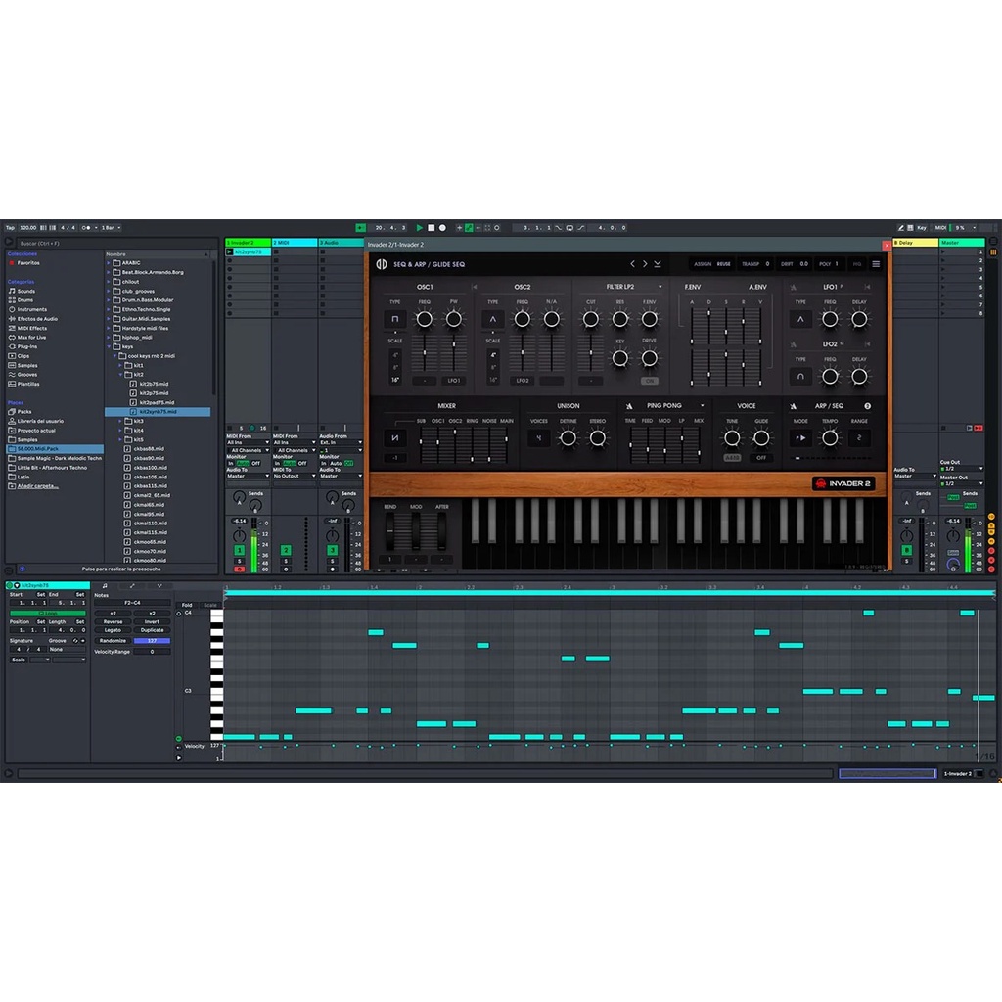Click OSC1 square waveform type button
1002x1002 pixels.
[x=395, y=319]
